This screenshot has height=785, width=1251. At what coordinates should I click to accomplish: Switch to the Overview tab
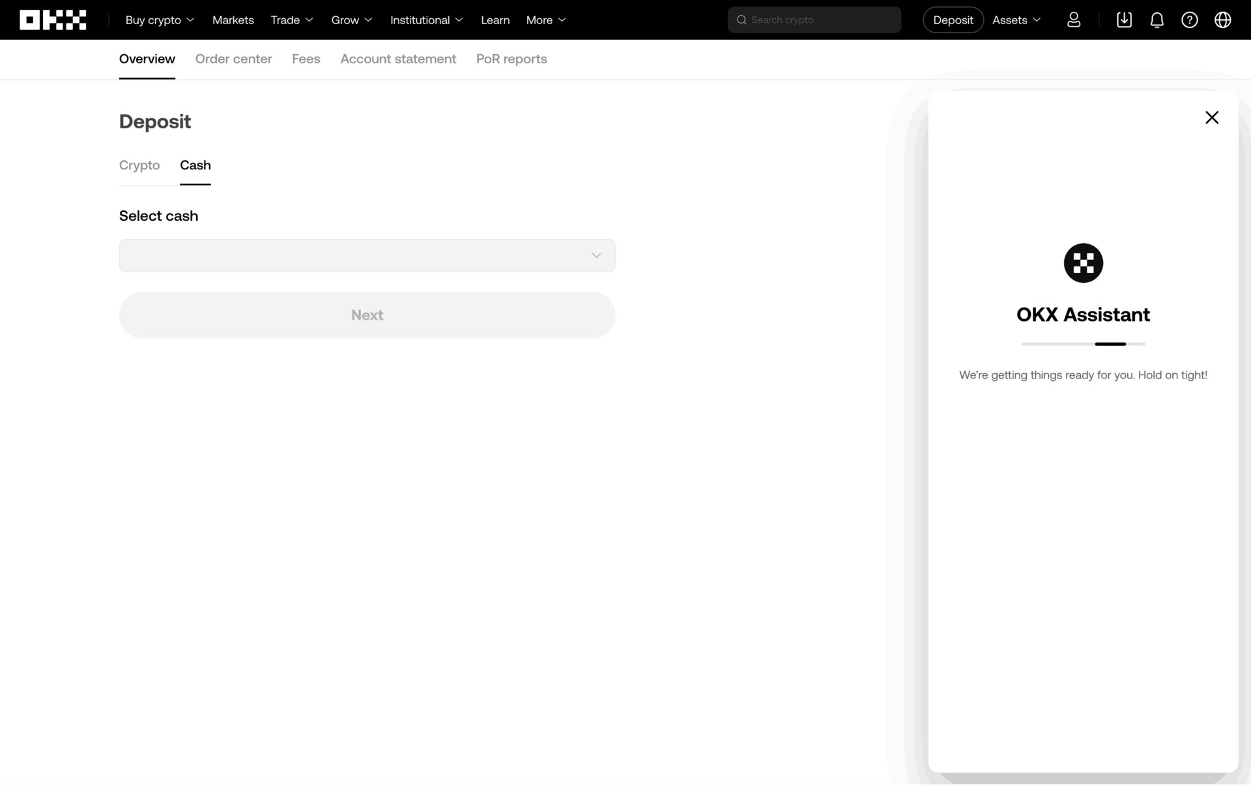(147, 59)
